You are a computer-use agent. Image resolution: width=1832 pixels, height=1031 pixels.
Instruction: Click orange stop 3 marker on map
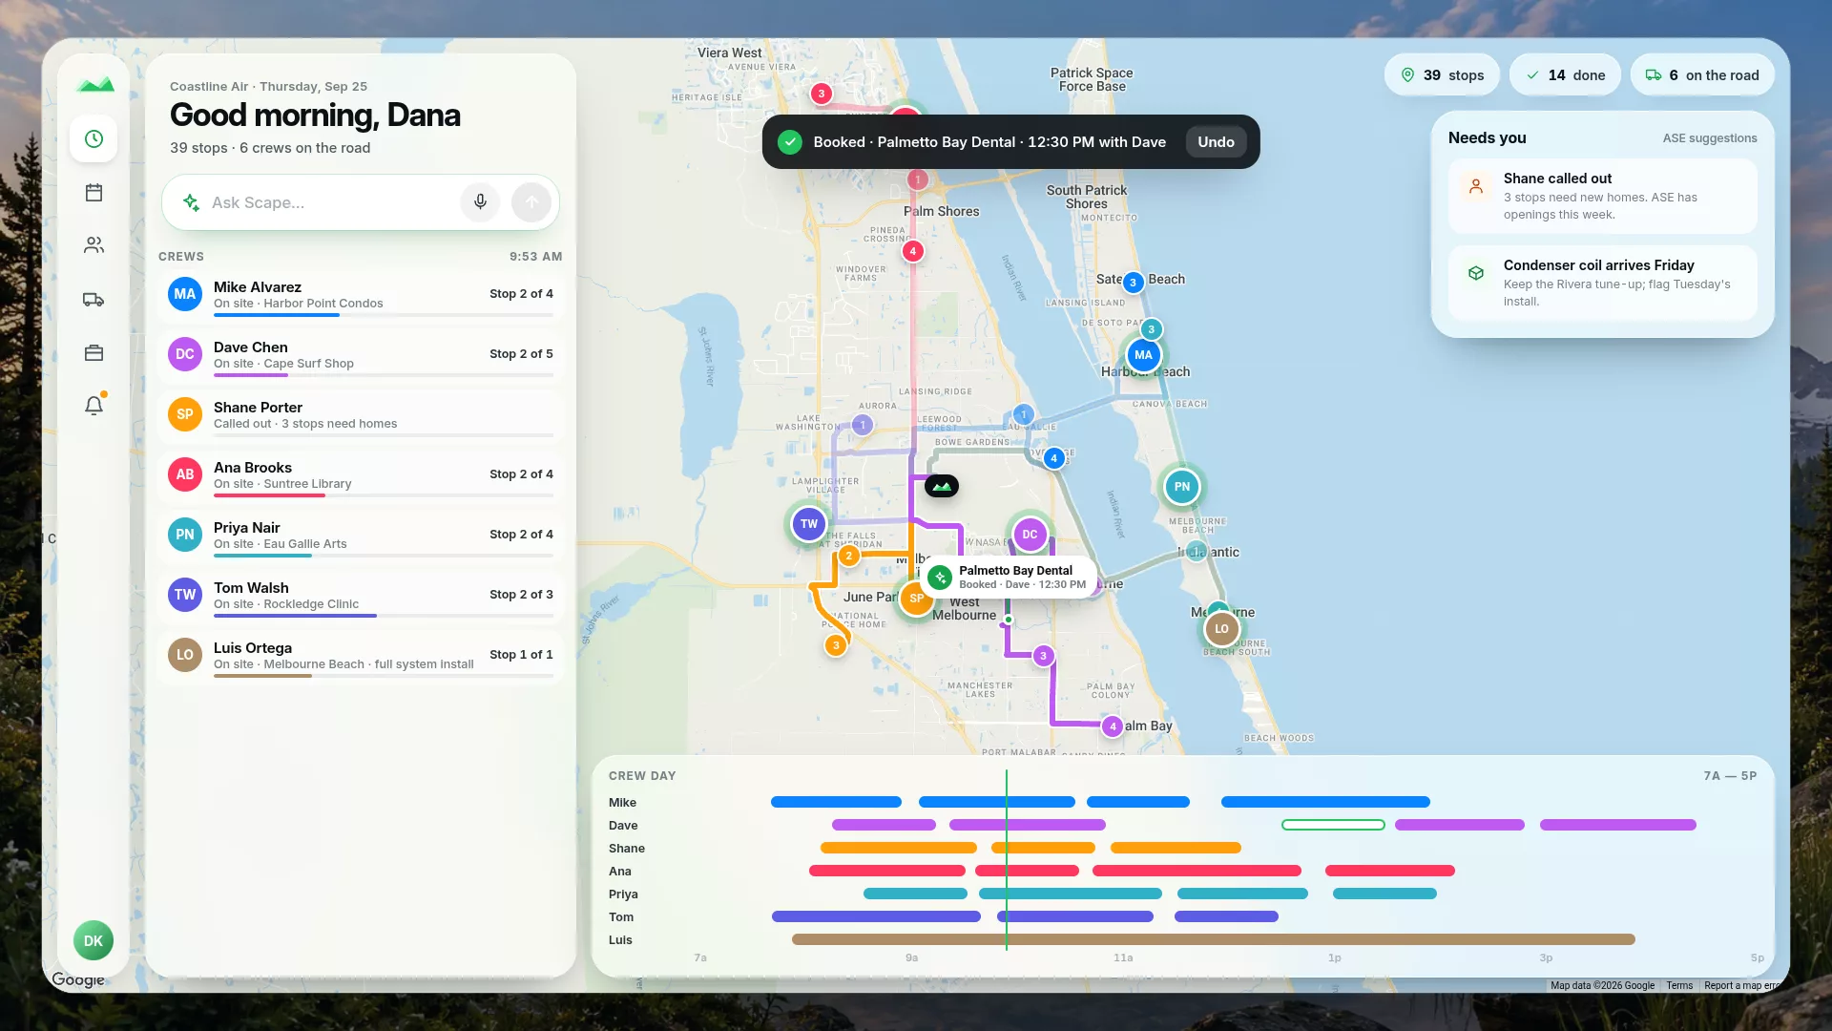(836, 645)
